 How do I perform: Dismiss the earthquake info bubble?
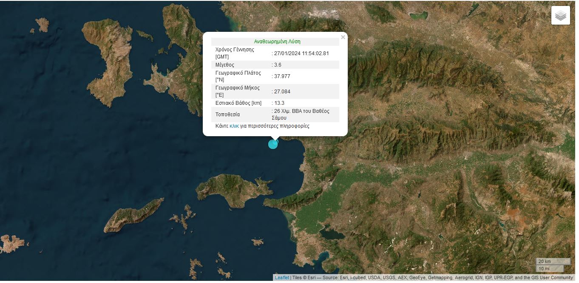tap(343, 37)
